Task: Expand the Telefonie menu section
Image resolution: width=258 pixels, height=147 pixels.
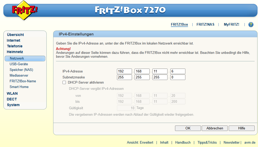Action: pyautogui.click(x=15, y=46)
